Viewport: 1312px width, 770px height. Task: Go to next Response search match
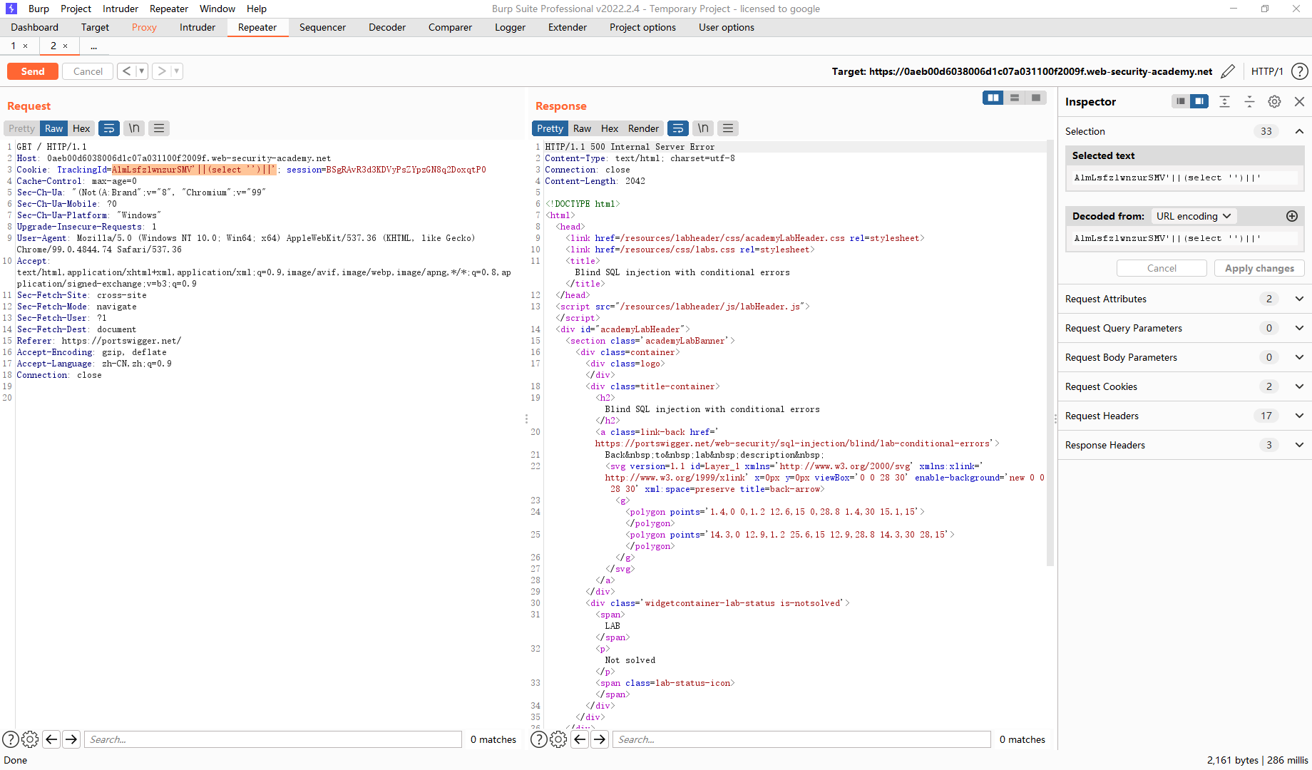600,739
